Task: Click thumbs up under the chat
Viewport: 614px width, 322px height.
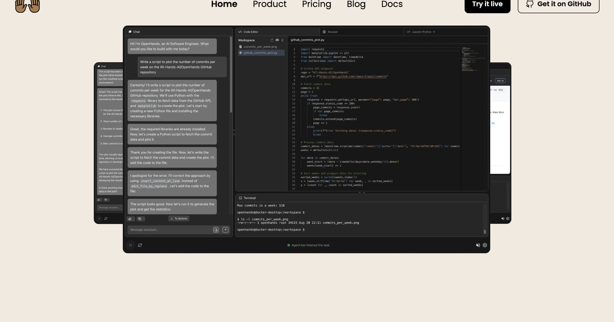Action: click(x=130, y=219)
